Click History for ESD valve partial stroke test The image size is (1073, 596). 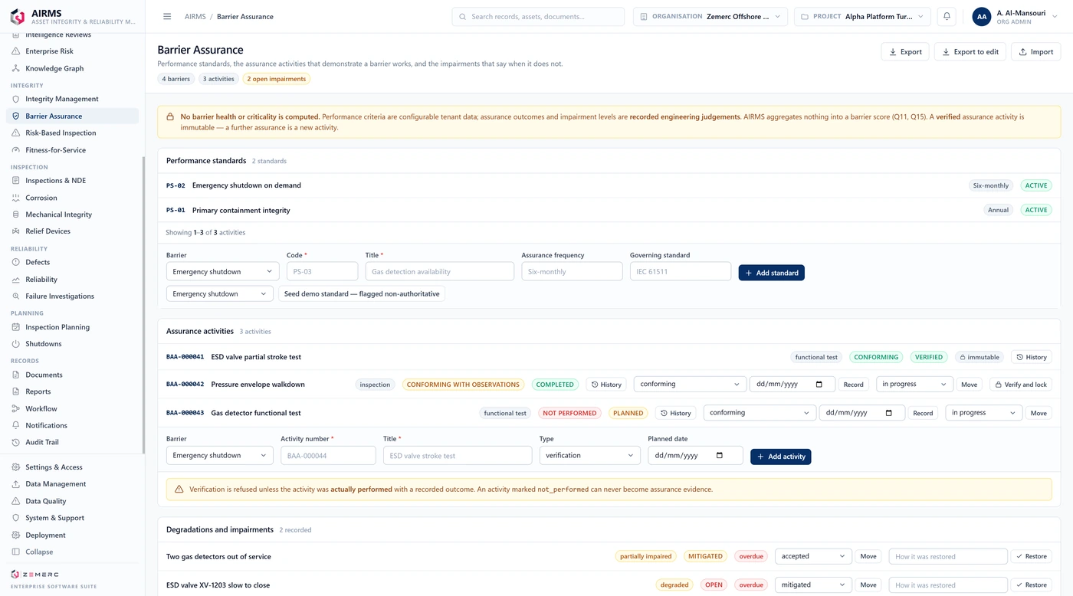pos(1031,357)
